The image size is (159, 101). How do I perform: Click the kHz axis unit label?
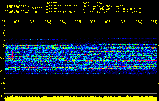pyautogui.click(x=3, y=21)
